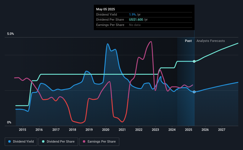Toggle the Earnings Per Share legend button
This screenshot has width=243, height=150.
(99, 142)
